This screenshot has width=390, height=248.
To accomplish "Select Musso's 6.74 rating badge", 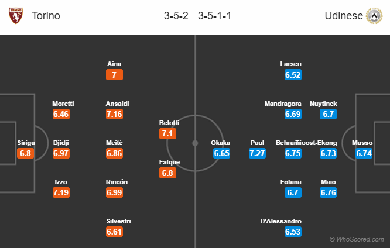I will (364, 153).
